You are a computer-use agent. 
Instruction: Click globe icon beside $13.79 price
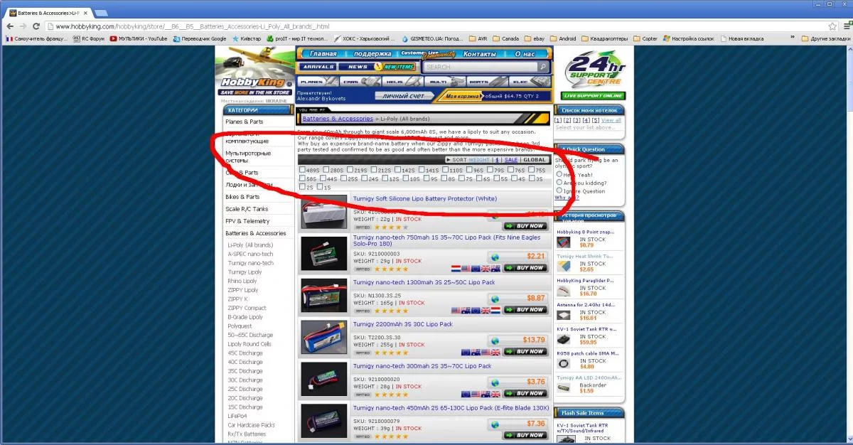[x=495, y=340]
